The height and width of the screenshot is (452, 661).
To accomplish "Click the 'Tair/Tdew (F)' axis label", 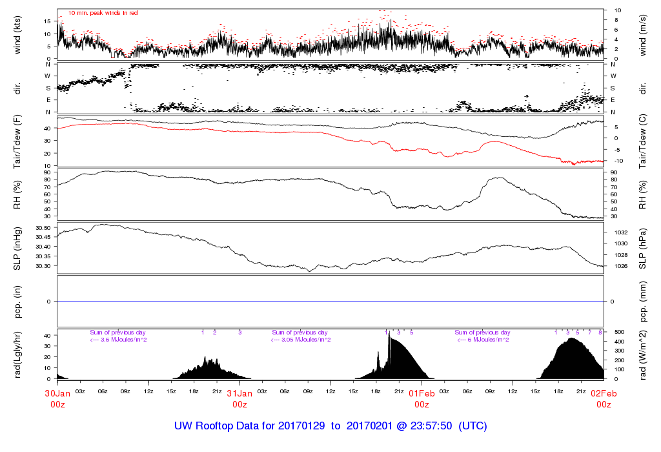I will [19, 141].
